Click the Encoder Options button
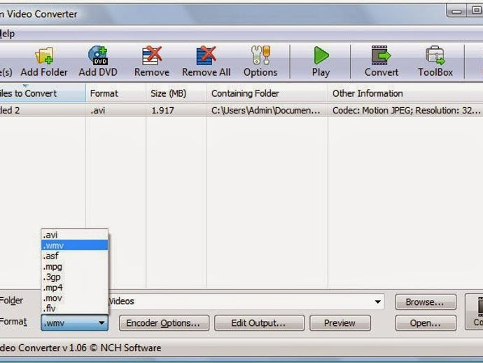 coord(164,323)
